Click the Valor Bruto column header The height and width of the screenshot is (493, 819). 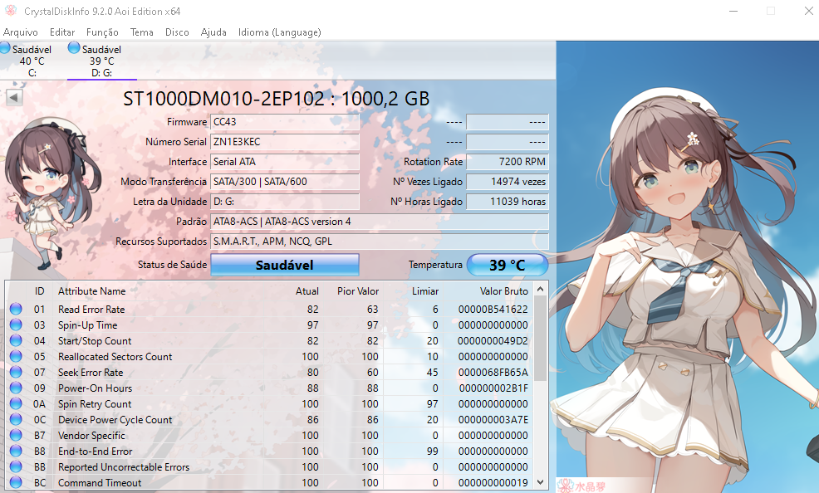504,291
